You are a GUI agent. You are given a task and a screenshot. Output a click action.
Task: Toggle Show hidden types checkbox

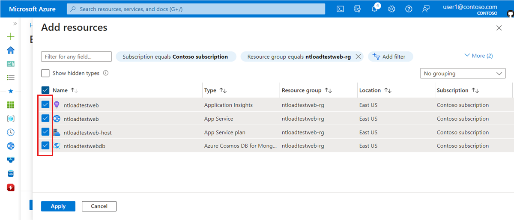click(x=45, y=73)
